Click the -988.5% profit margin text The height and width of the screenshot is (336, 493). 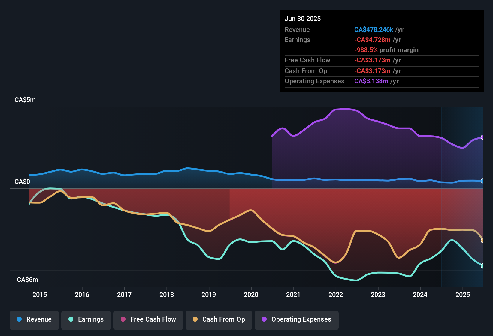(386, 50)
